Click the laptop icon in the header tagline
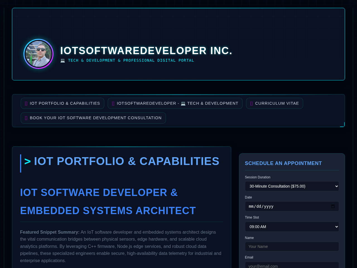This screenshot has height=268, width=357. point(63,60)
